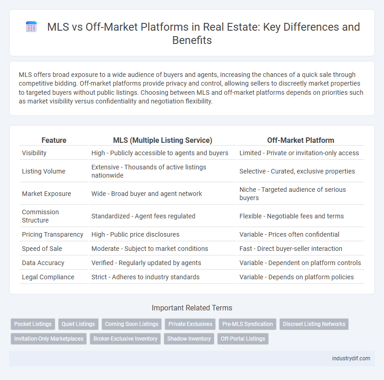Select the Off-Market Platform column header
The height and width of the screenshot is (380, 384).
pos(300,140)
